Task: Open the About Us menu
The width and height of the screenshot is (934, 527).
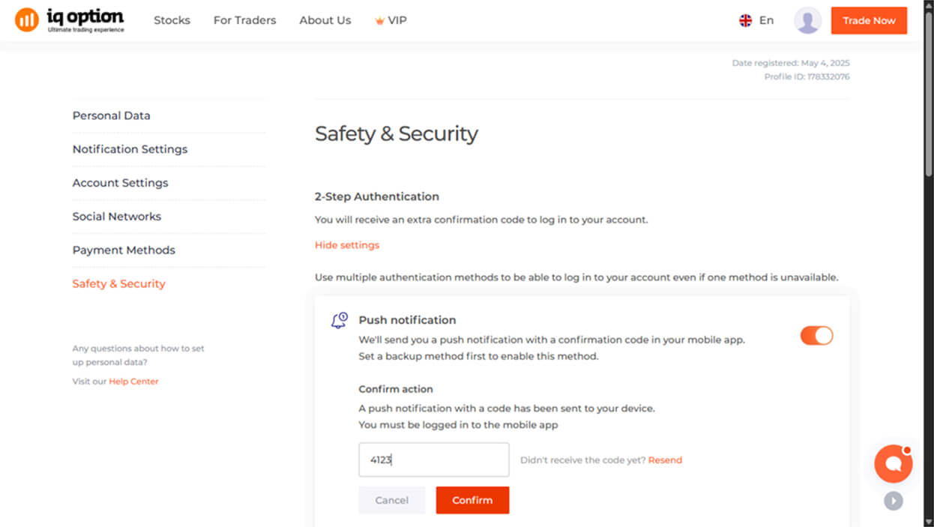Action: pos(325,21)
